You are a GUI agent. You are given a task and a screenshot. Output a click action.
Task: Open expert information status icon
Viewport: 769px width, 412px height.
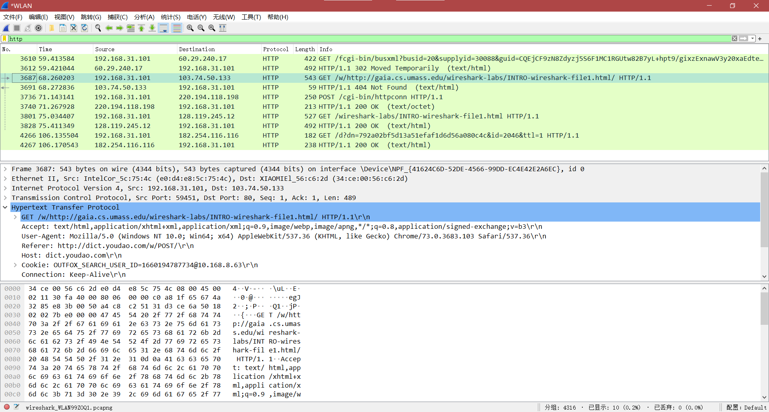(x=7, y=407)
